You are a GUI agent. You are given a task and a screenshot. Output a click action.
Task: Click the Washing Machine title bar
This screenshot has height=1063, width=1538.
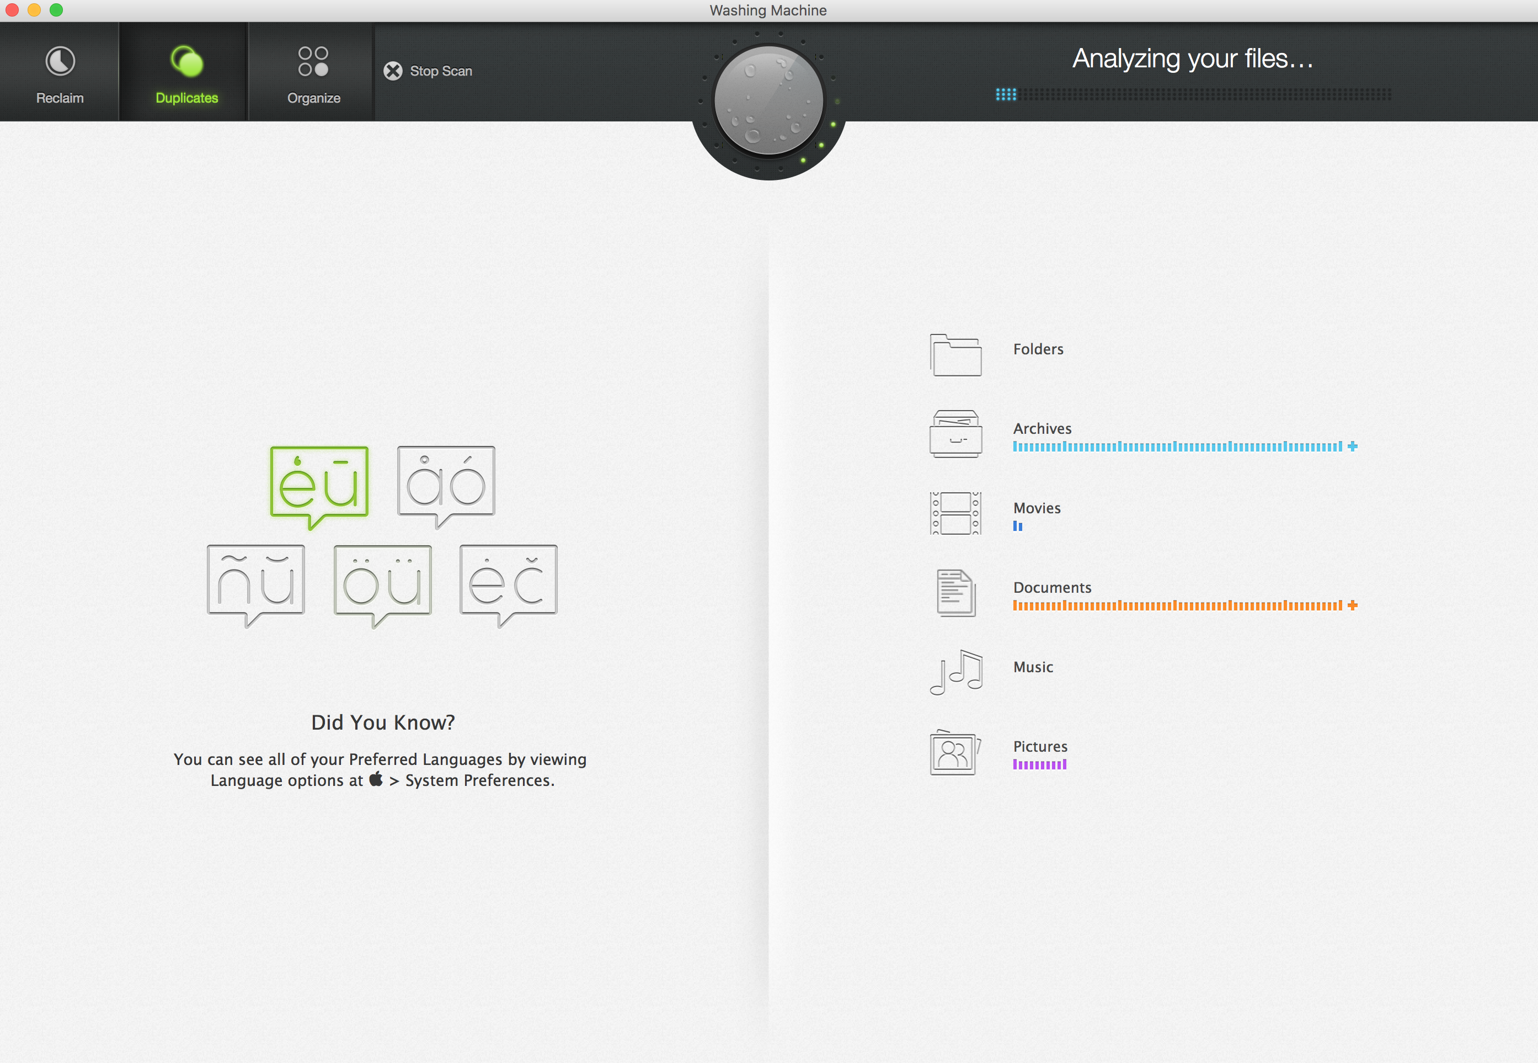tap(769, 10)
